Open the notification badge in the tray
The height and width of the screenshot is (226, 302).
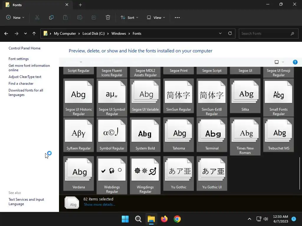[x=294, y=219]
